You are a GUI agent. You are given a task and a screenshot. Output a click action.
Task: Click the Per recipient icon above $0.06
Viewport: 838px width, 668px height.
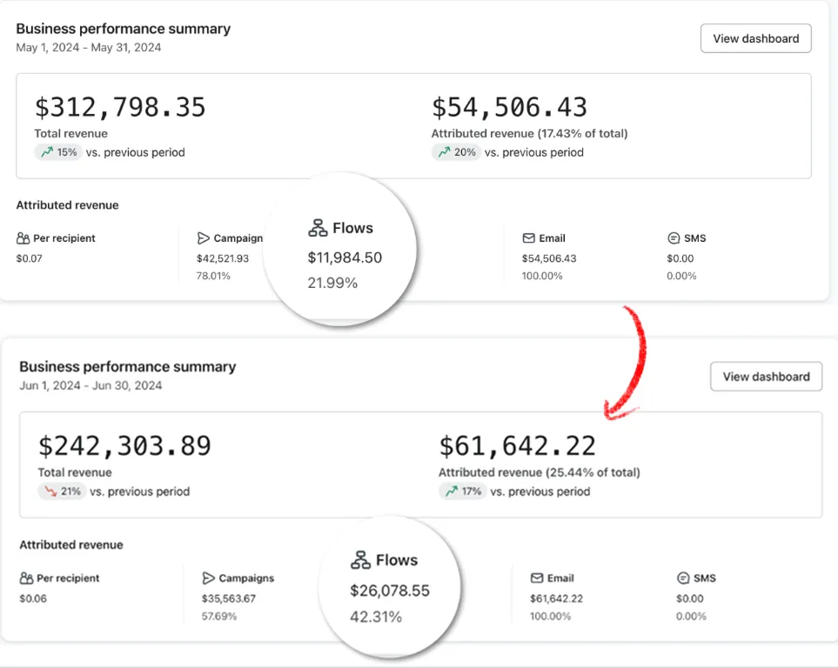26,578
